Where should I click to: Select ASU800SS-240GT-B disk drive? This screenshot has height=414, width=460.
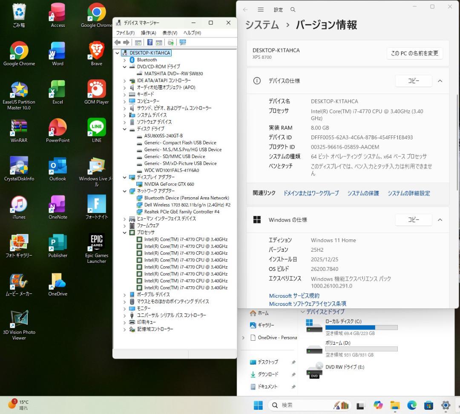click(164, 136)
